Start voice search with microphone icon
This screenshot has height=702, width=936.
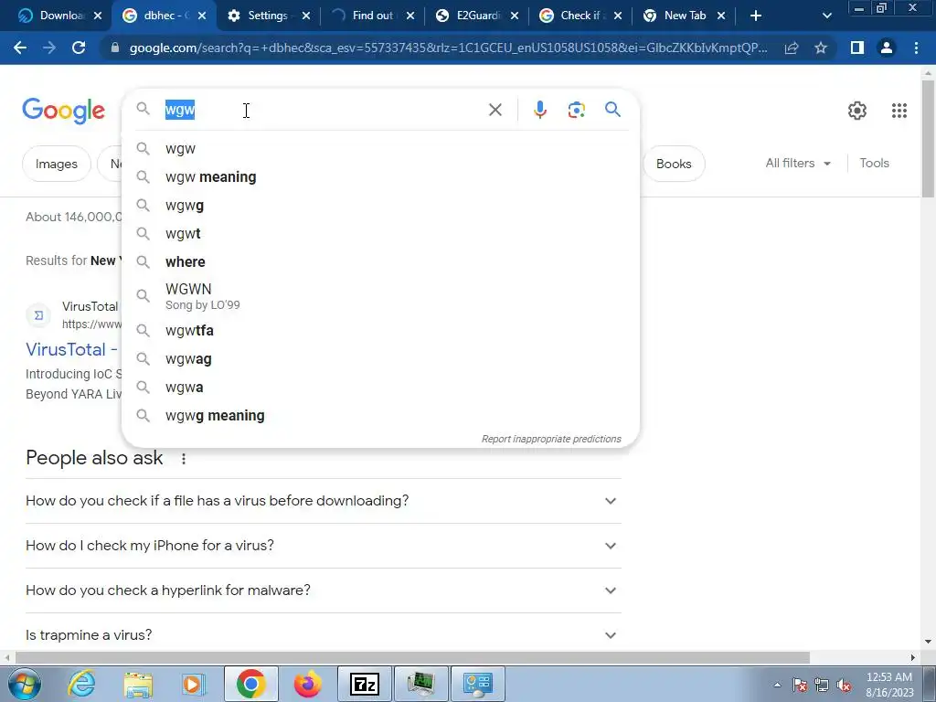point(539,110)
